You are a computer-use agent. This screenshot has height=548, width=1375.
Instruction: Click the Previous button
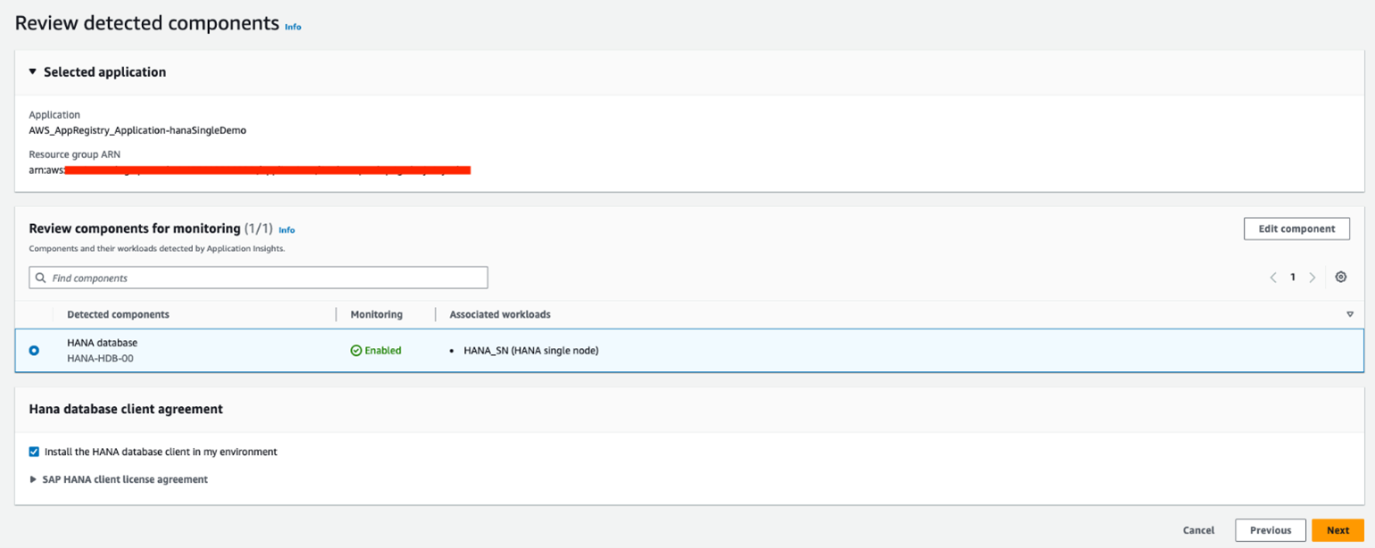1271,530
